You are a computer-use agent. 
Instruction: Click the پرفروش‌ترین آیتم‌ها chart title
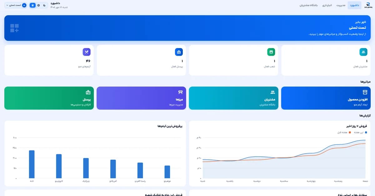click(x=170, y=126)
